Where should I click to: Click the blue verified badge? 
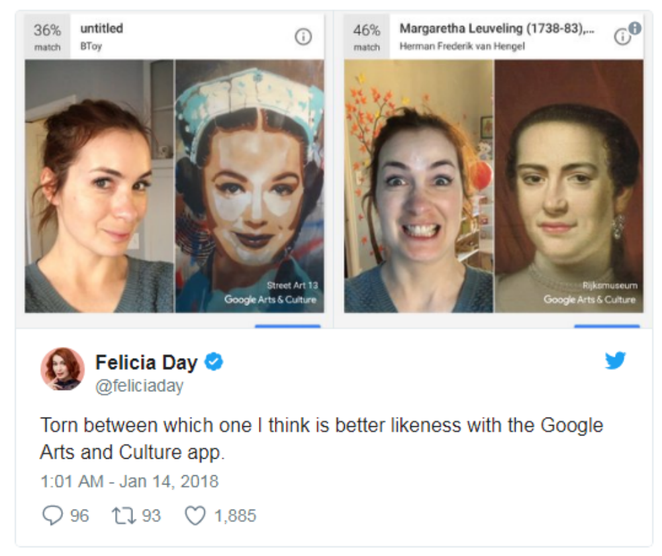(213, 362)
